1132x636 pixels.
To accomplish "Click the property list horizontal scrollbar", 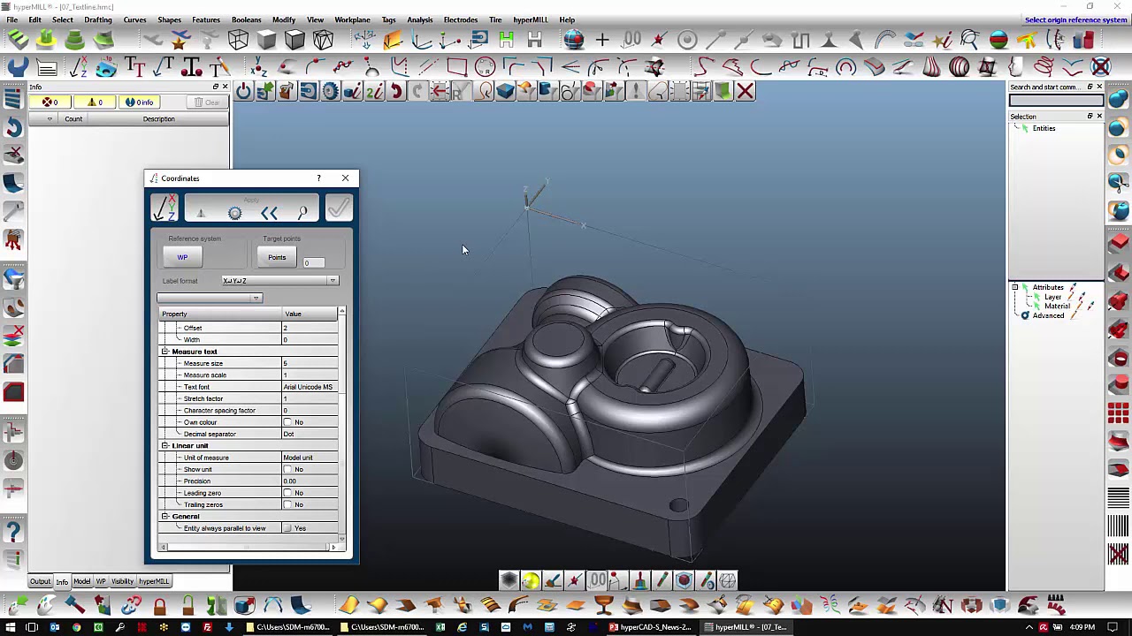I will point(249,548).
